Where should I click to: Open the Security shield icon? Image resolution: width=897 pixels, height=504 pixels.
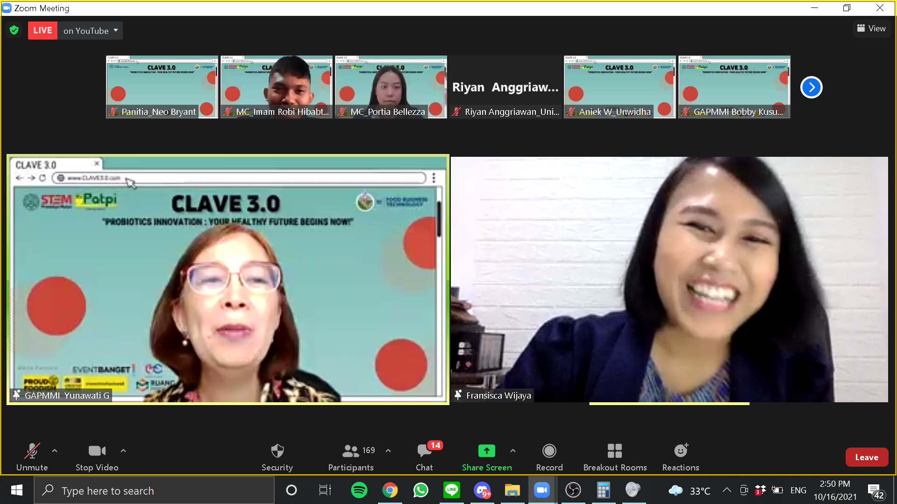click(x=277, y=451)
